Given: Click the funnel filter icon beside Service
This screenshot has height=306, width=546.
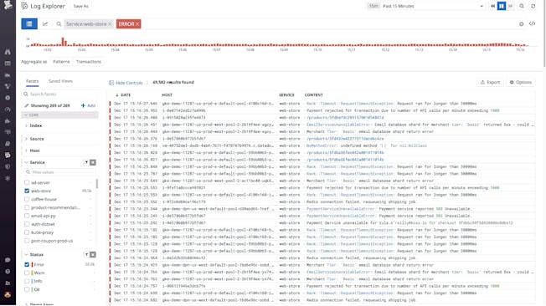Looking at the screenshot, I should 86,162.
